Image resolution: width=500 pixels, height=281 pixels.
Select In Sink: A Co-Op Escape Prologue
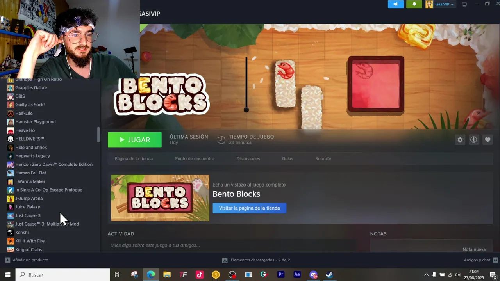[48, 190]
